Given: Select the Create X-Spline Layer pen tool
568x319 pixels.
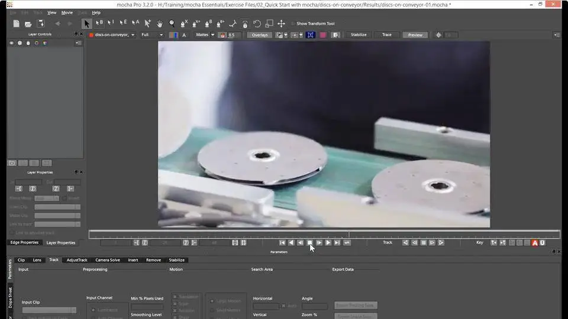Looking at the screenshot, I should pos(184,24).
